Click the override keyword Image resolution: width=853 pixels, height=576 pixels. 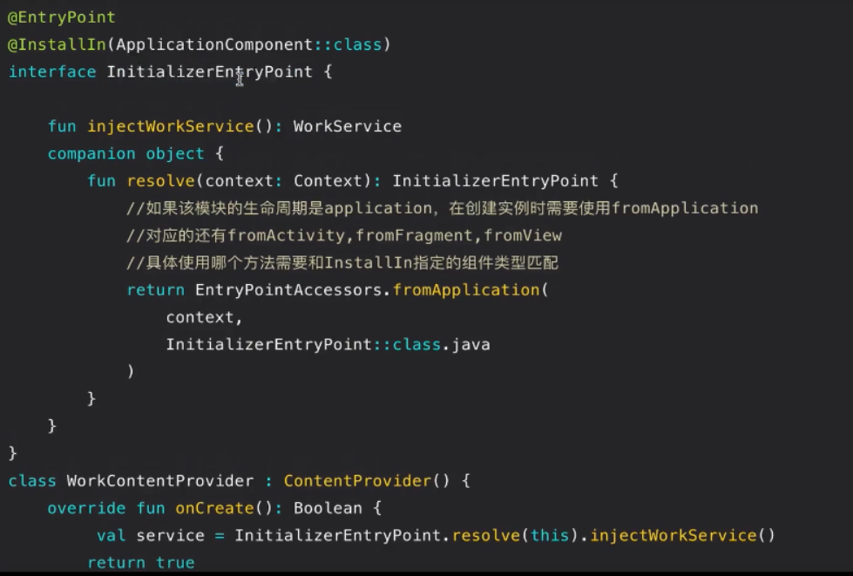click(x=86, y=509)
